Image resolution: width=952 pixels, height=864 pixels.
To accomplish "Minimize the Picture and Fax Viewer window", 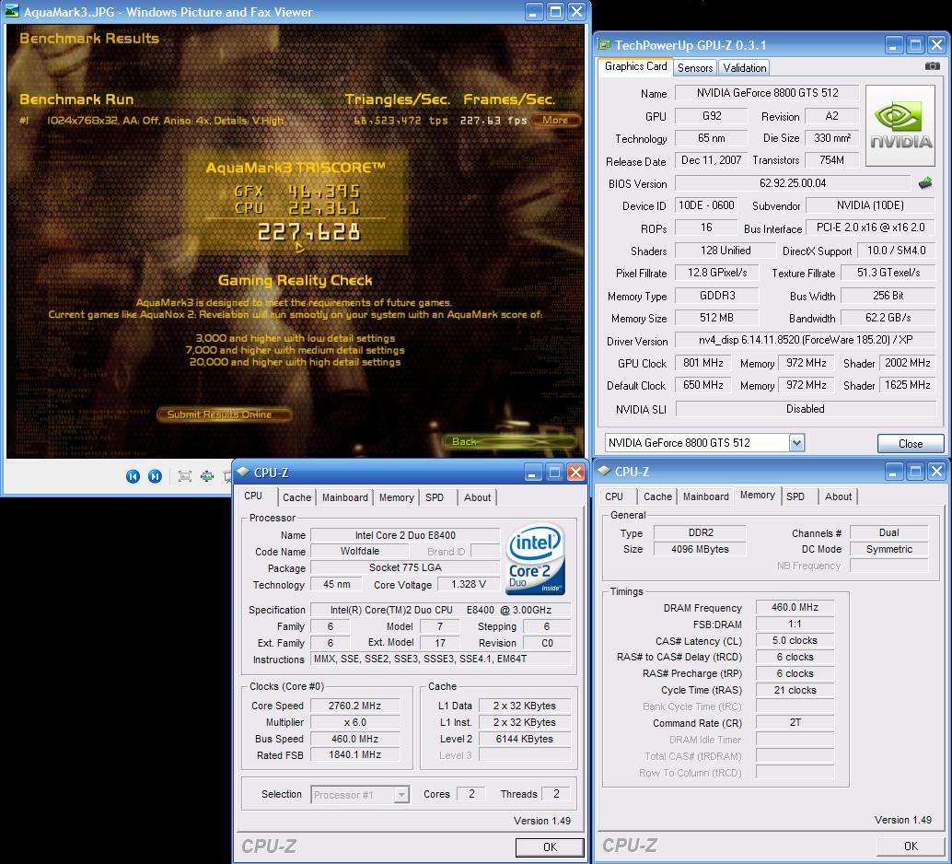I will click(533, 12).
